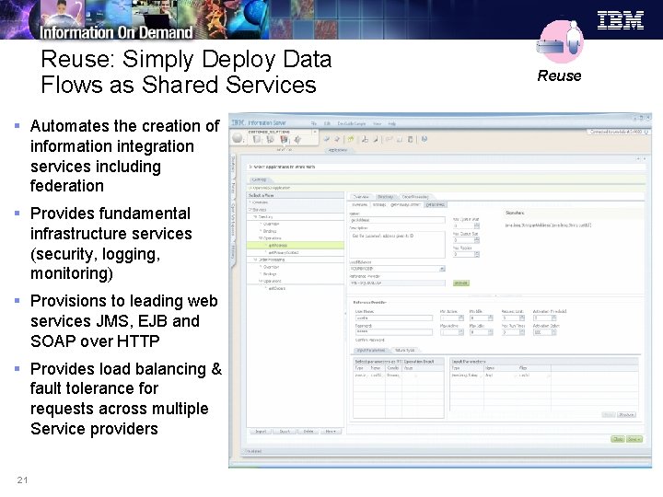
Task: Select the Applications workspace tab
Action: pos(337,150)
